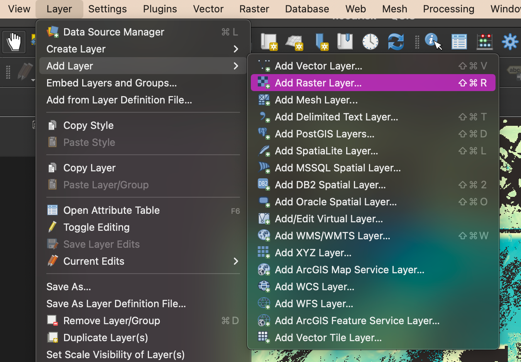Open the Processing Toolbox gear icon
Image resolution: width=521 pixels, height=362 pixels.
[510, 42]
